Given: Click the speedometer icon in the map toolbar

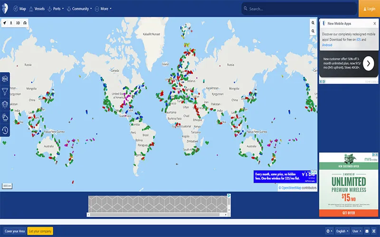Looking at the screenshot, I should coord(25,23).
